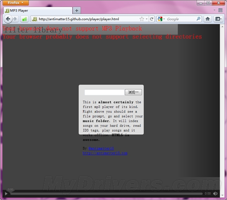Click the audio seek progress bar
The height and width of the screenshot is (200, 227).
[106, 194]
